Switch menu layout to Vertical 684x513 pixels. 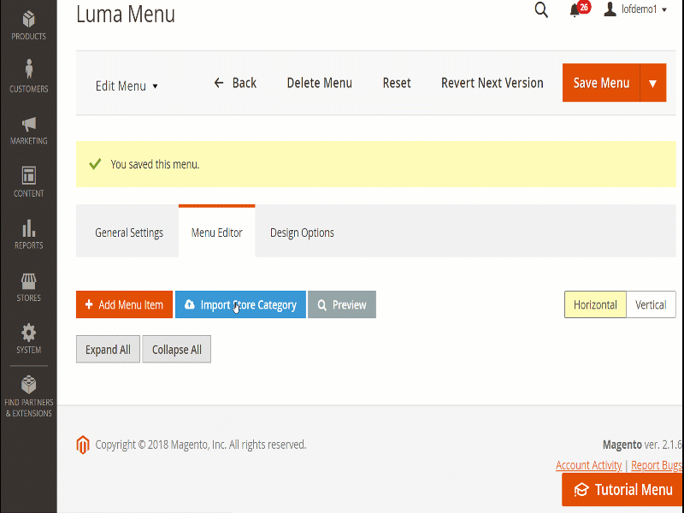coord(651,305)
